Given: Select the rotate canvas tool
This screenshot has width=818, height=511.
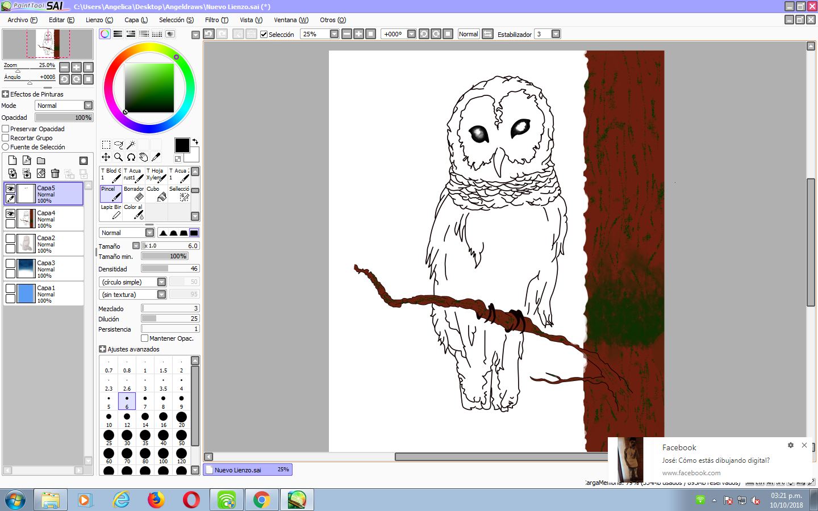Looking at the screenshot, I should [x=131, y=157].
